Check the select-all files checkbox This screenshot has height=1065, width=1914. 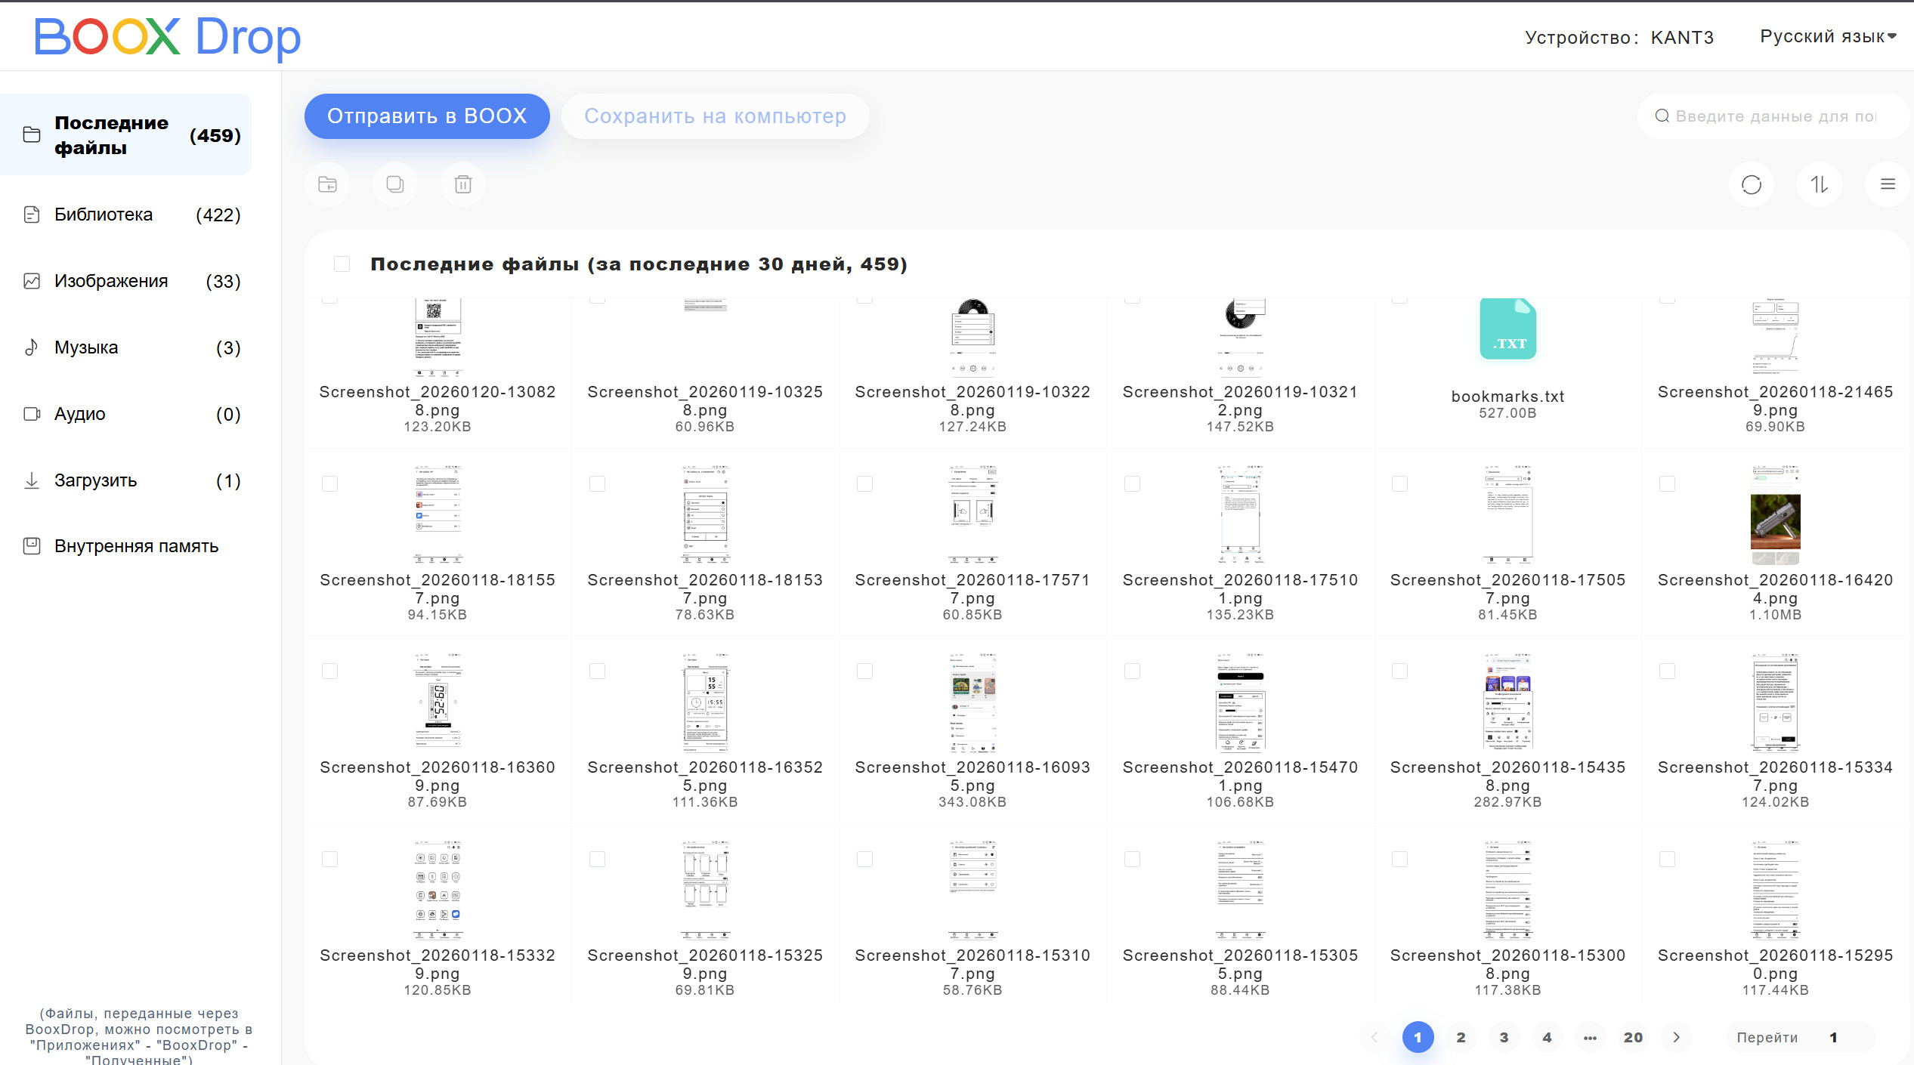tap(342, 264)
